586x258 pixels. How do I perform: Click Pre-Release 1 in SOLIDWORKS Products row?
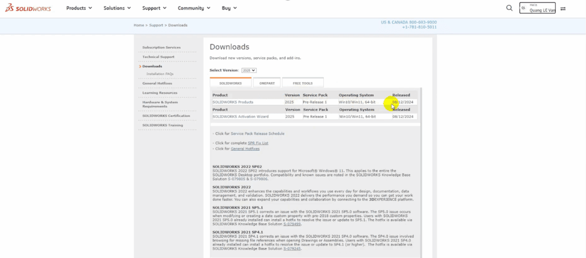(x=315, y=102)
